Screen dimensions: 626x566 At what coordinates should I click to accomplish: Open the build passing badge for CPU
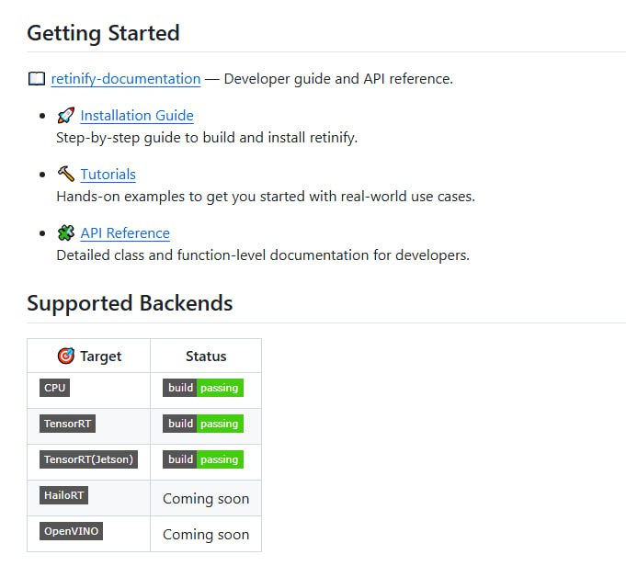203,388
